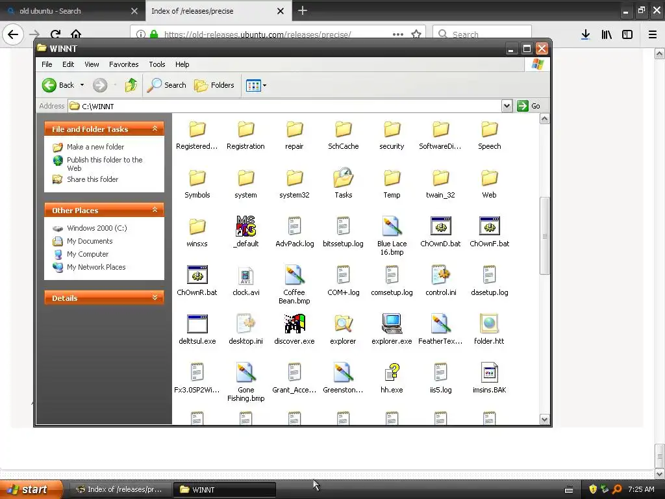Open the View menu
The image size is (665, 499).
pyautogui.click(x=92, y=64)
